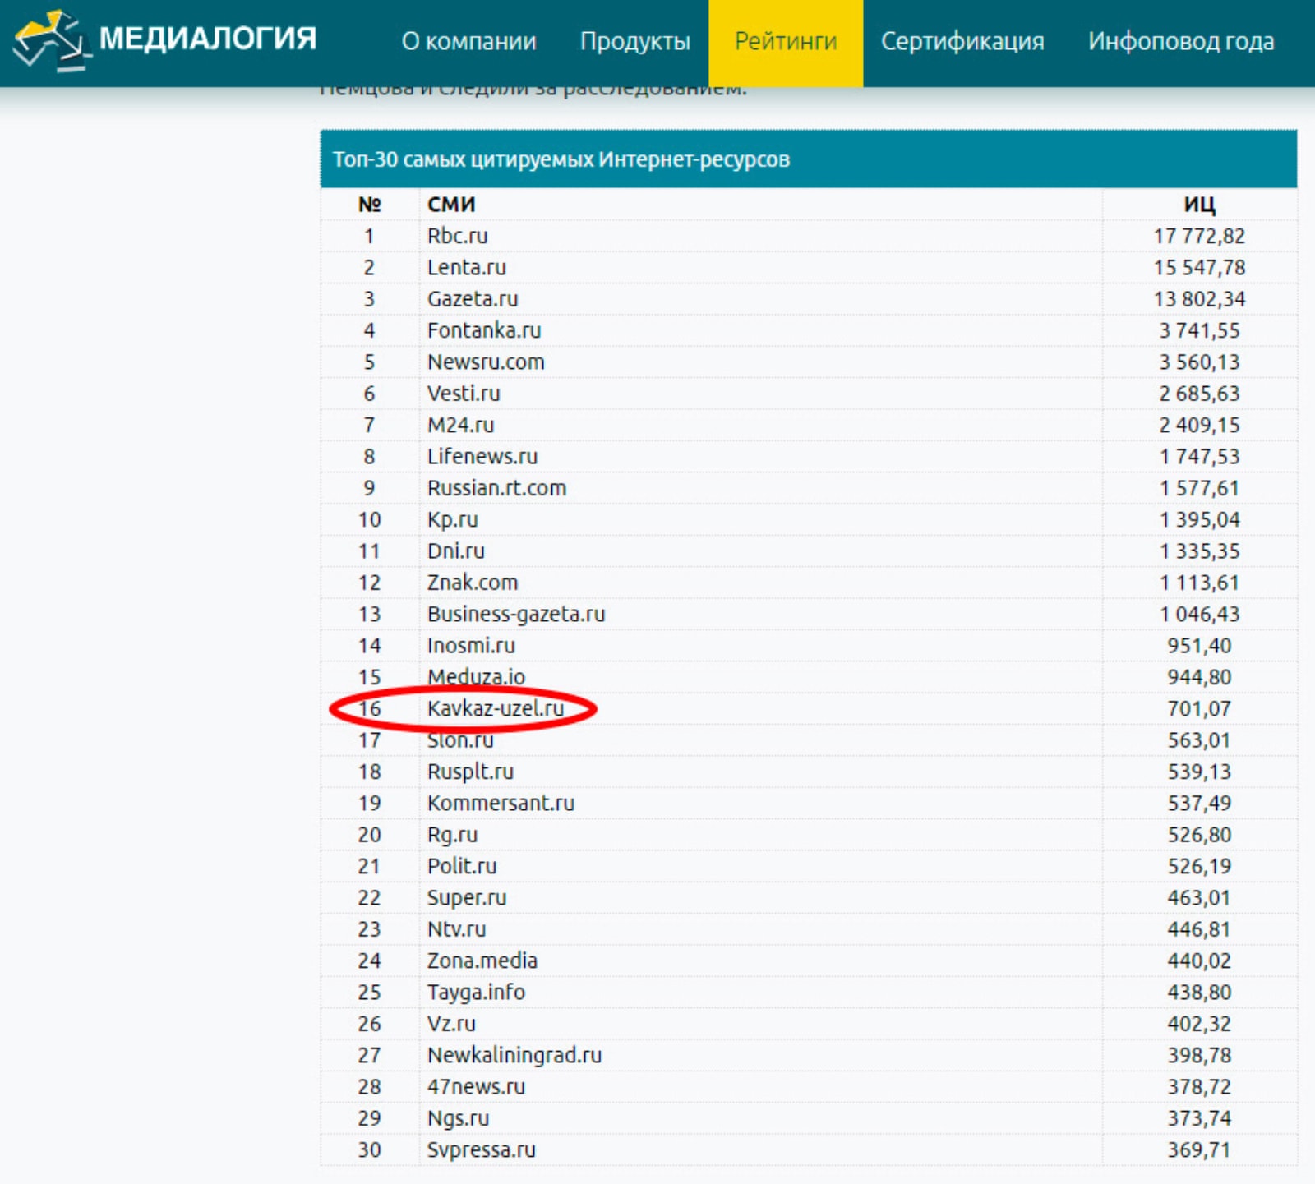Viewport: 1315px width, 1184px height.
Task: Click the citation index value 17 772,82
Action: click(1198, 236)
